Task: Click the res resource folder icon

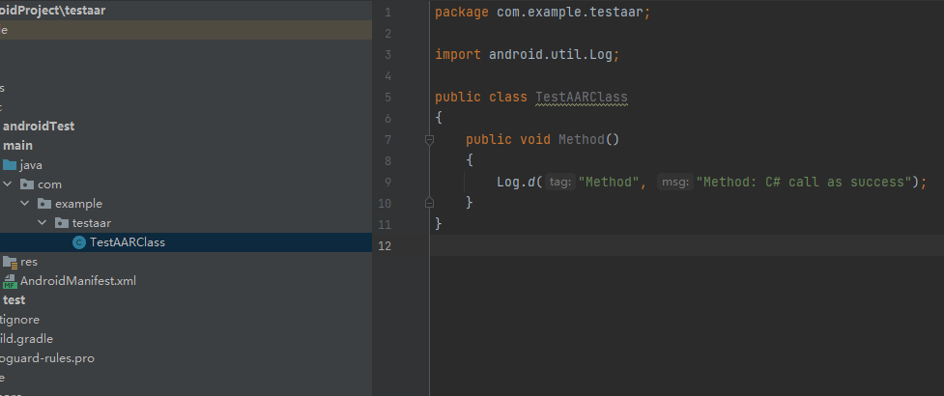Action: click(x=10, y=262)
